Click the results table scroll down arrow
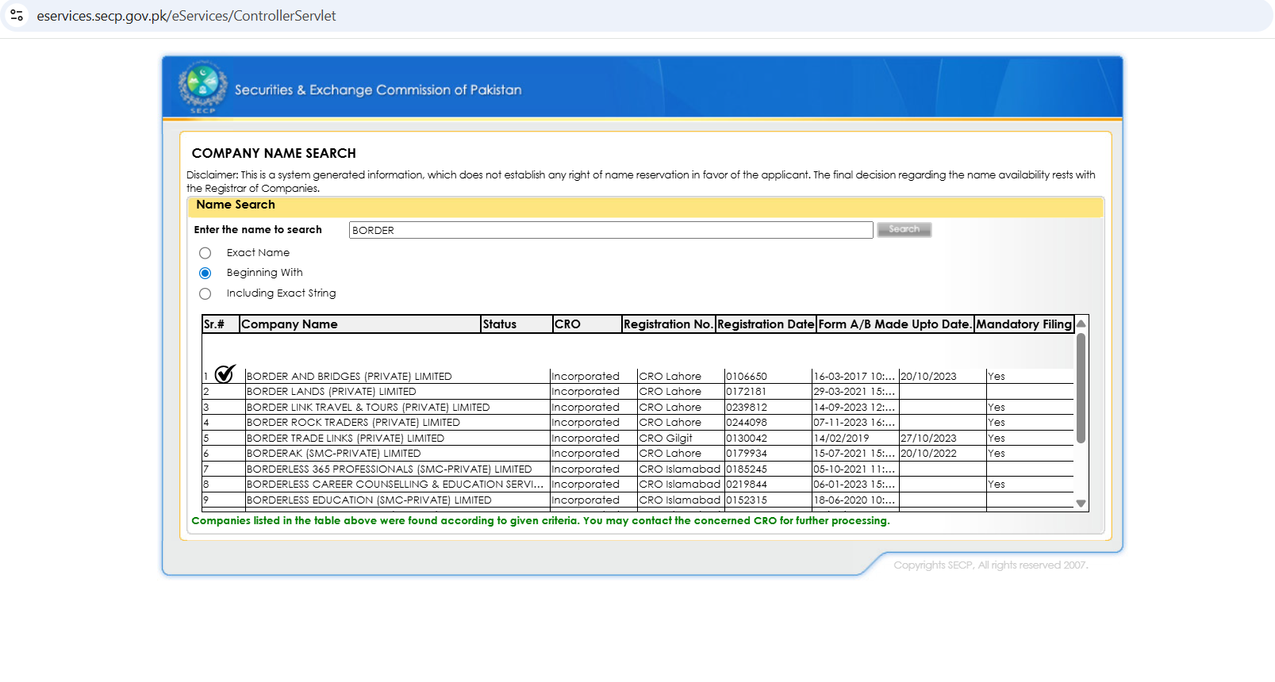The image size is (1275, 682). click(x=1081, y=504)
